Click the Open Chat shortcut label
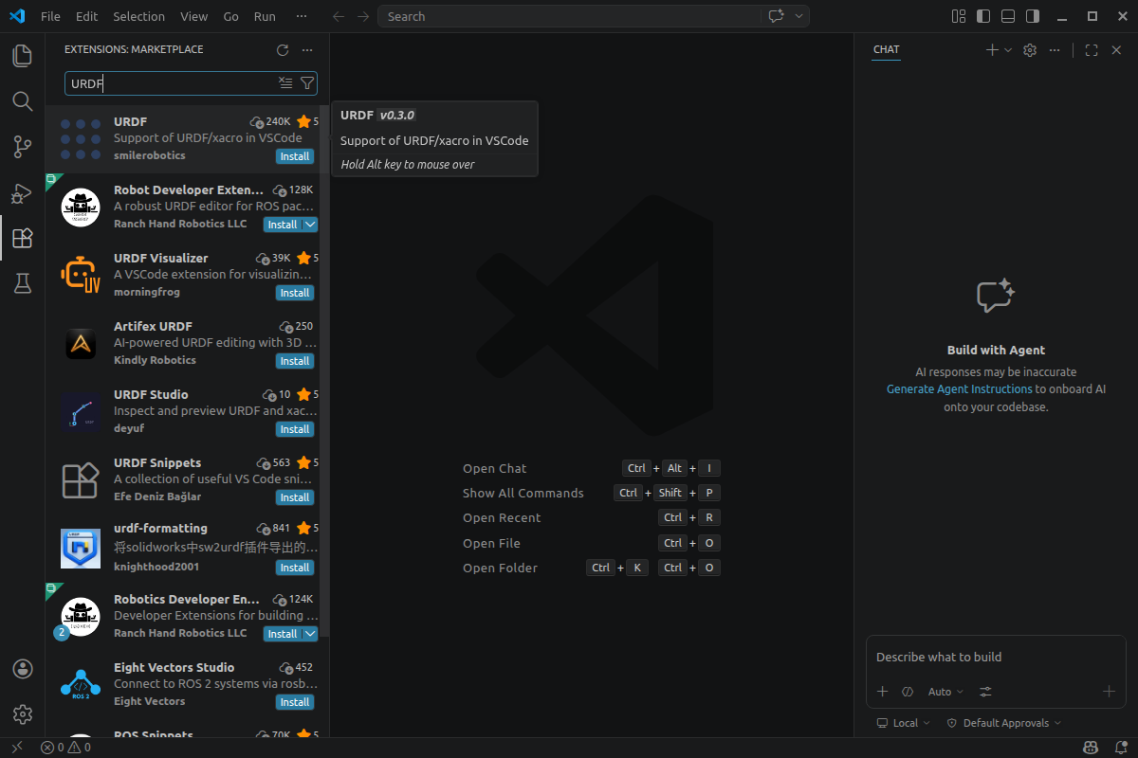1138x758 pixels. click(x=494, y=468)
